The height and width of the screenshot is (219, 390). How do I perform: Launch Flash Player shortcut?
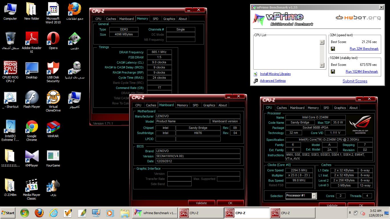[32, 100]
